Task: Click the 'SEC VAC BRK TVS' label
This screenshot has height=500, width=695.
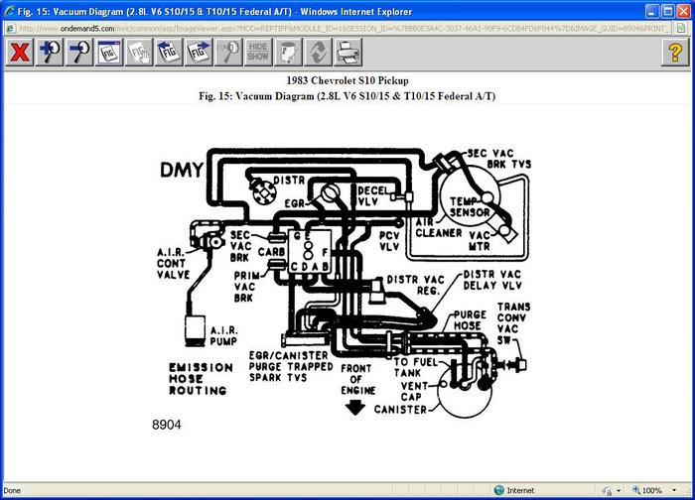Action: (499, 159)
